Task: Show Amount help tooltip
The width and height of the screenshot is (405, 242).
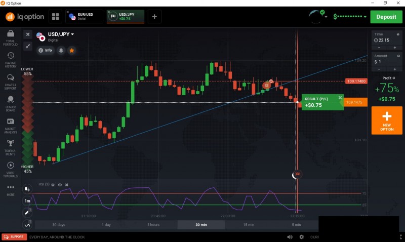Action: pos(398,56)
